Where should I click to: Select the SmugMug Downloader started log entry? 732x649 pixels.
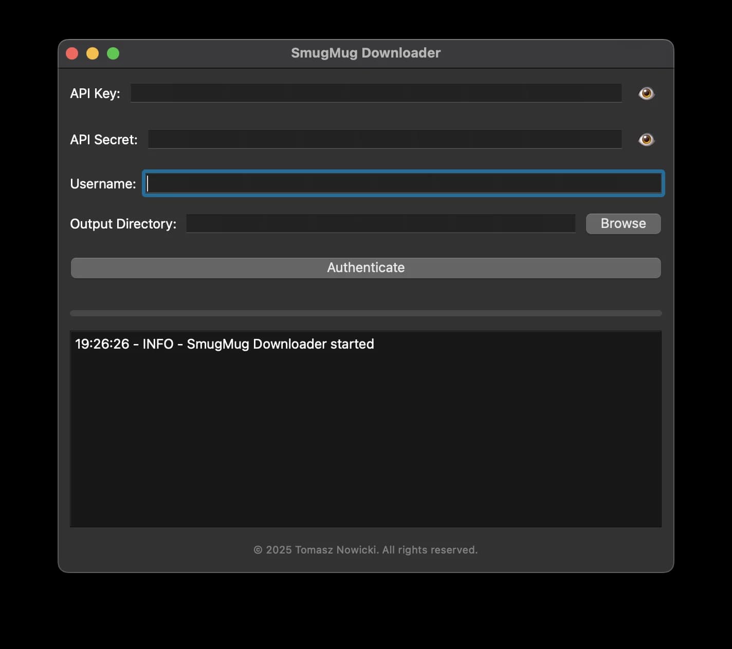[x=225, y=344]
